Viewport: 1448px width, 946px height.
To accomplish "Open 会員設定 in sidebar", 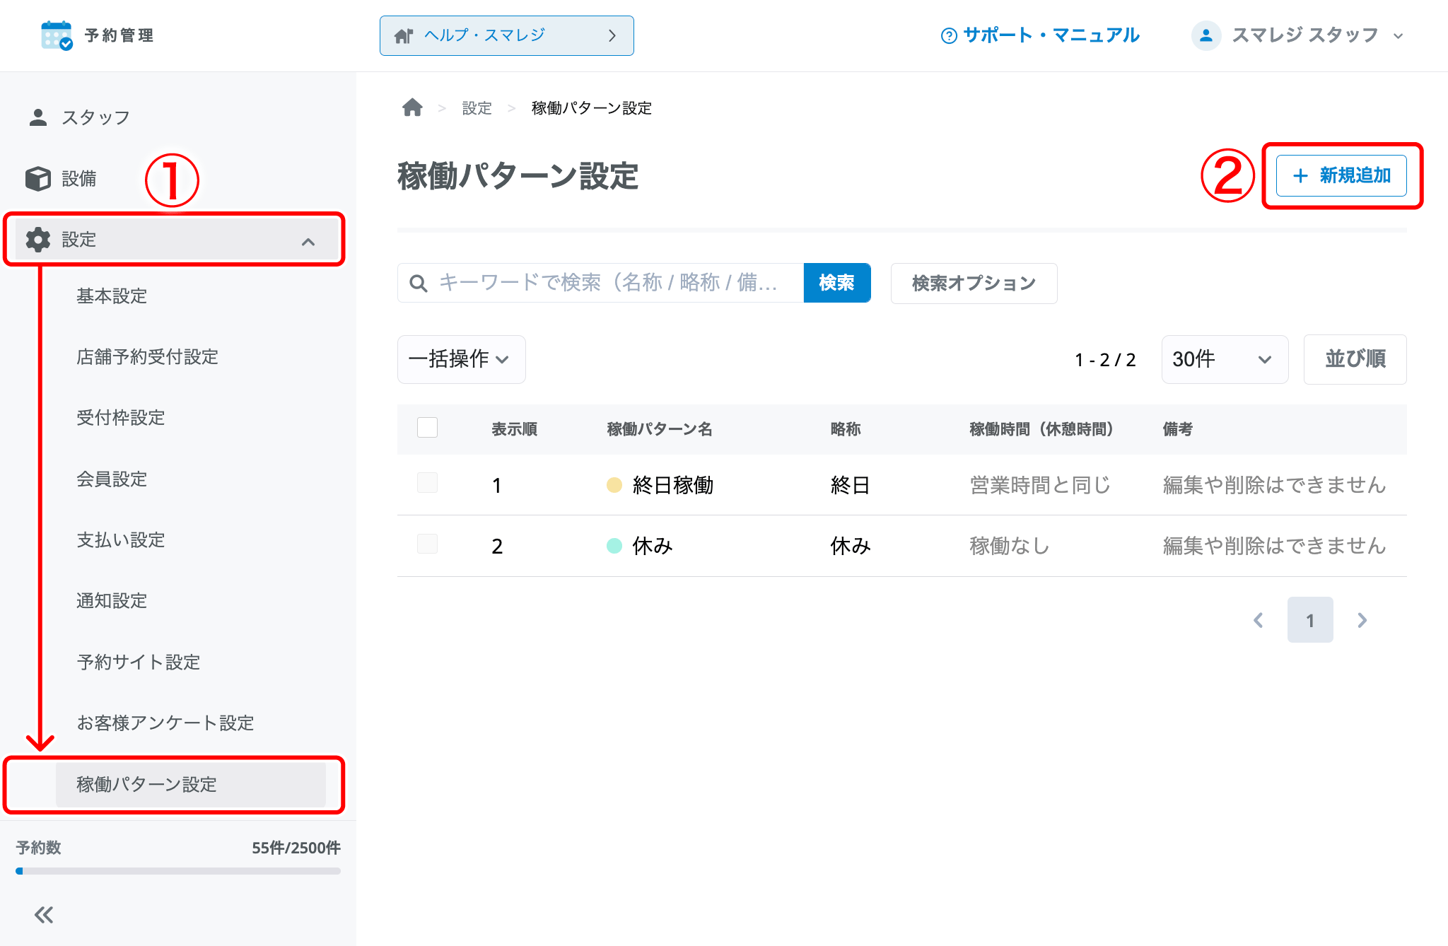I will (112, 479).
